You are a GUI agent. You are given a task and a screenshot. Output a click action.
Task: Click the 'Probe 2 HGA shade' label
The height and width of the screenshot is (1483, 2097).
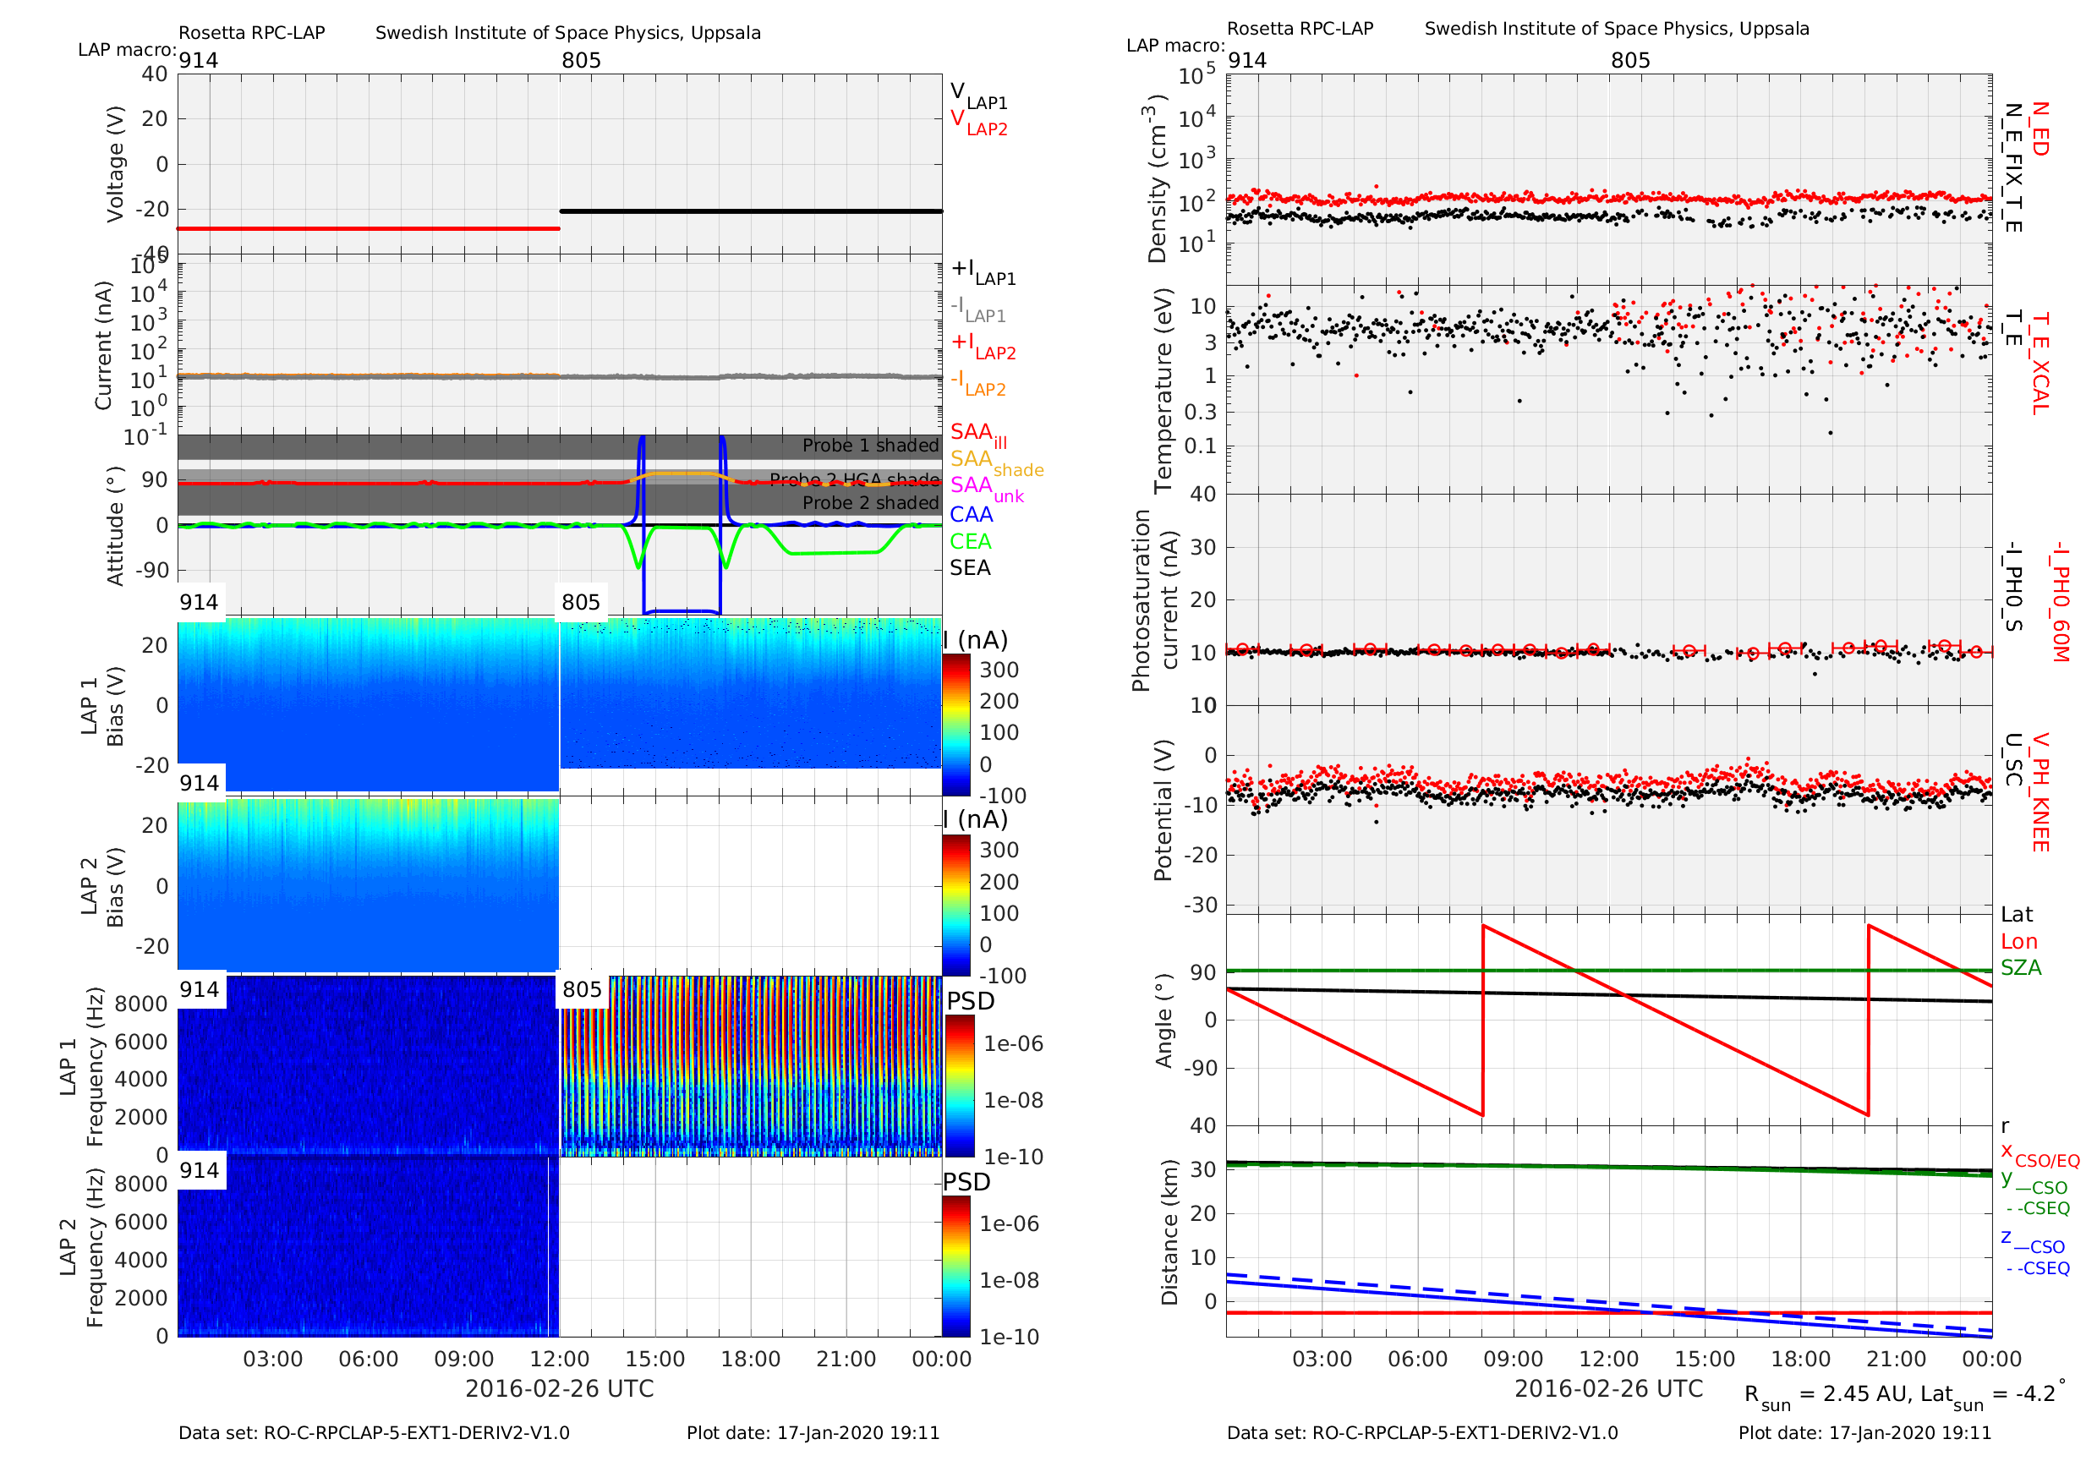coord(854,479)
